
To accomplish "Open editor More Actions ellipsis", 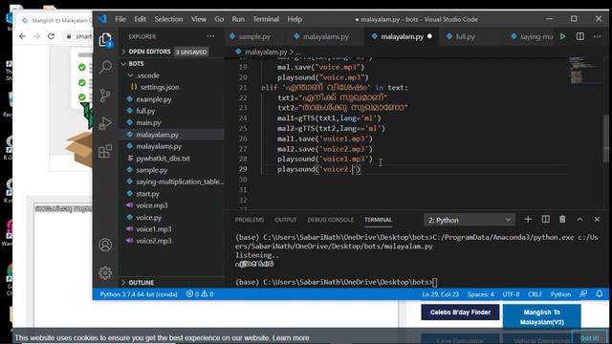I will 597,36.
